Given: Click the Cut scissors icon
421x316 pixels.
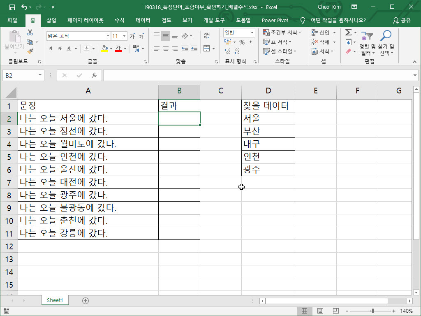Looking at the screenshot, I should point(30,33).
